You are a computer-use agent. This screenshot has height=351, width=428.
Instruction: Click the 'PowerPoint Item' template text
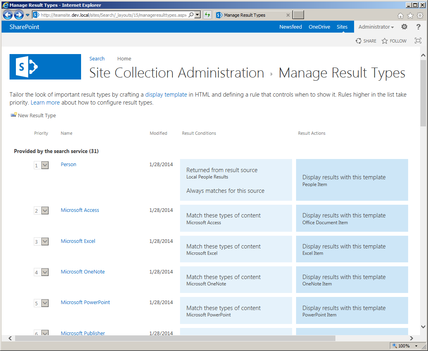(320, 315)
